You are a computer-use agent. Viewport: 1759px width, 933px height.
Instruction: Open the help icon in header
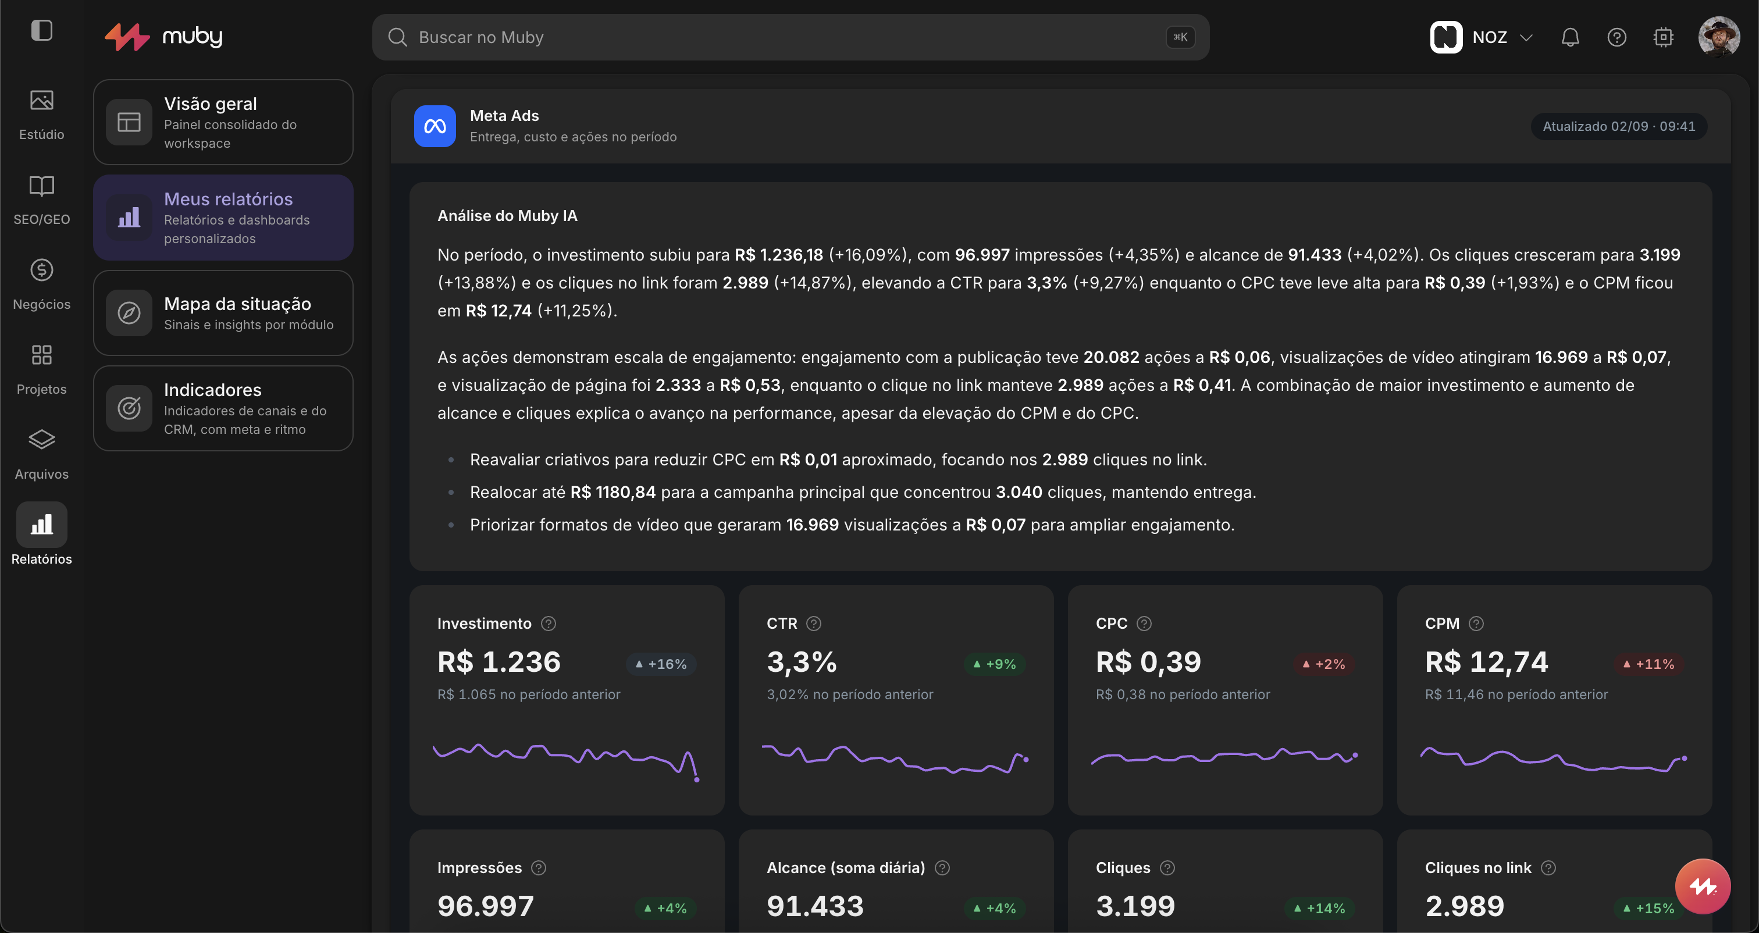1616,37
